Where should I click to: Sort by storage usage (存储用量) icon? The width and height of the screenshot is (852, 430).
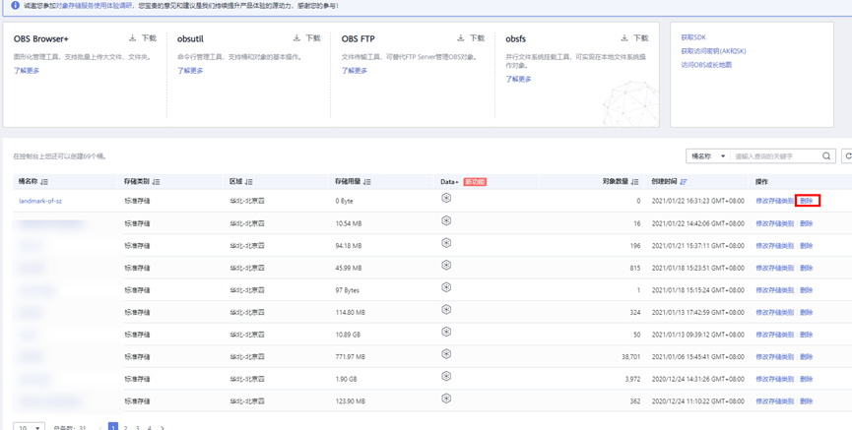pyautogui.click(x=368, y=182)
